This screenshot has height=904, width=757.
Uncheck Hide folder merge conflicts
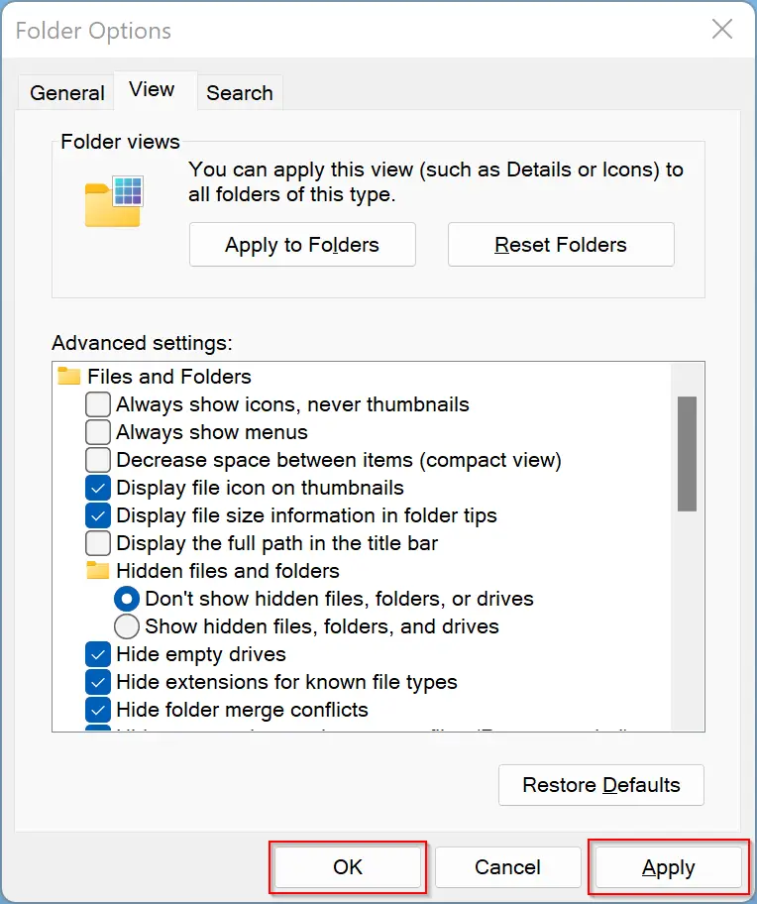click(98, 710)
